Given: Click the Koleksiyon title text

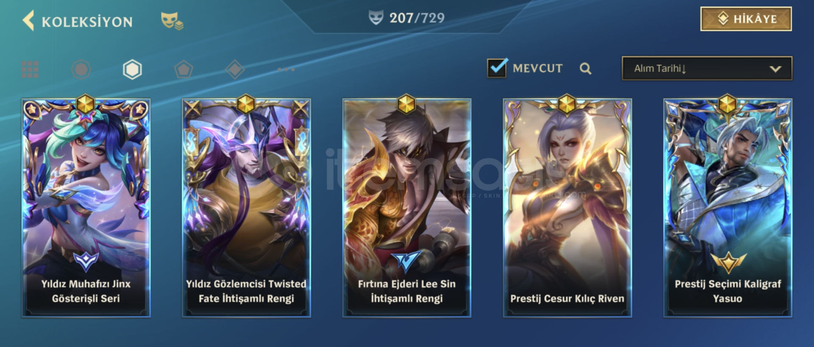Looking at the screenshot, I should coord(87,22).
